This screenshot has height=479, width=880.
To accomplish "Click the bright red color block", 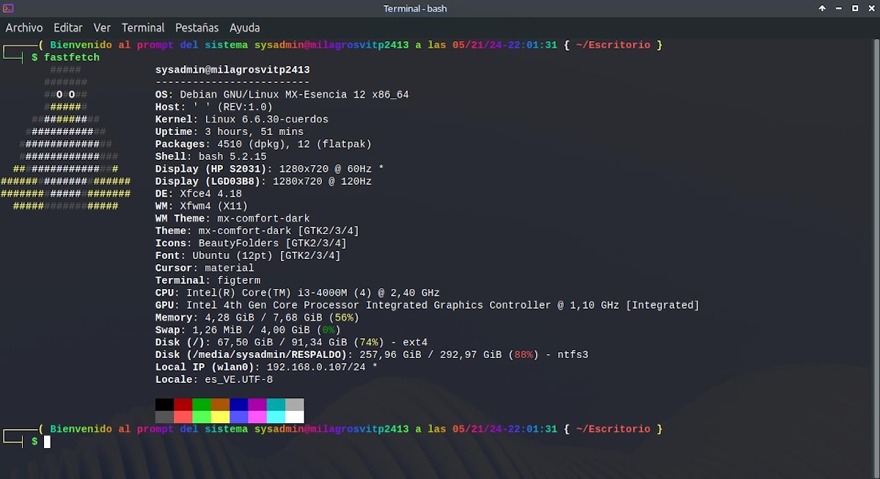I will [183, 417].
